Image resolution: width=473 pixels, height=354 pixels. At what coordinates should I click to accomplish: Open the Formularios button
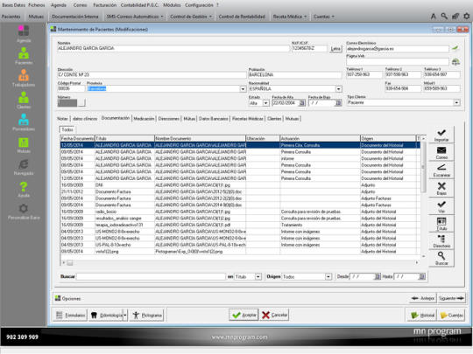click(x=71, y=316)
